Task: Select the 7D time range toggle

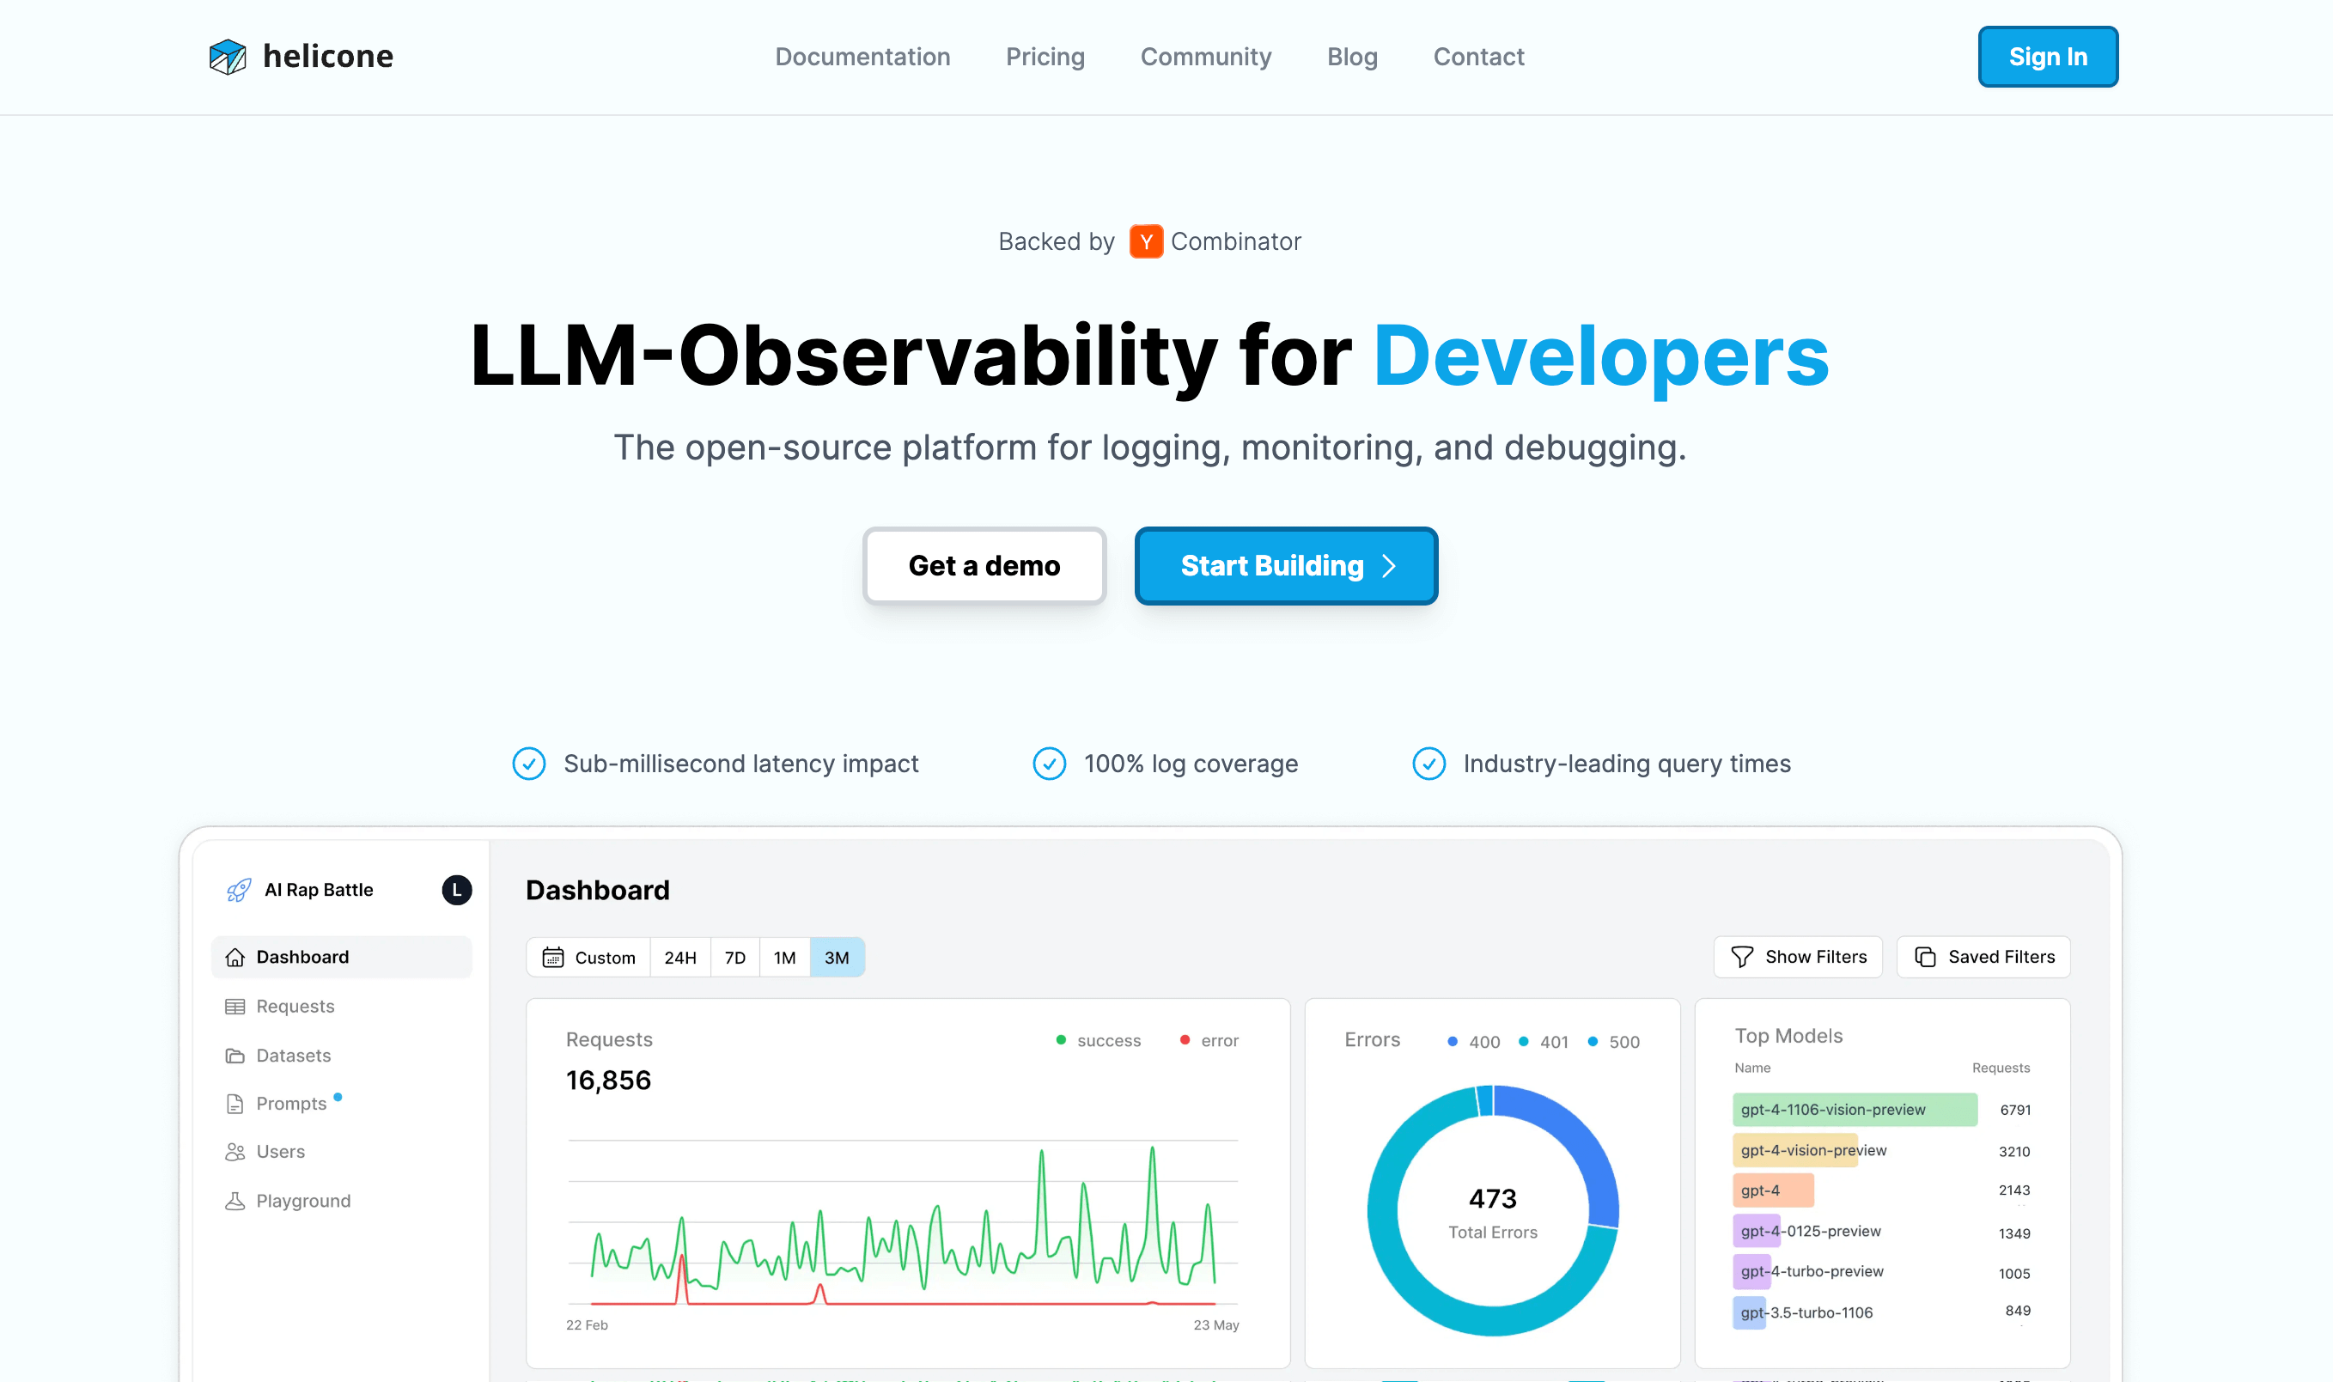Action: click(x=735, y=956)
